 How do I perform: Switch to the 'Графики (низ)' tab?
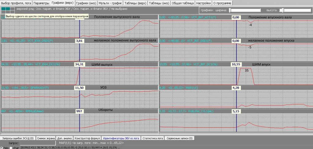click(x=86, y=3)
